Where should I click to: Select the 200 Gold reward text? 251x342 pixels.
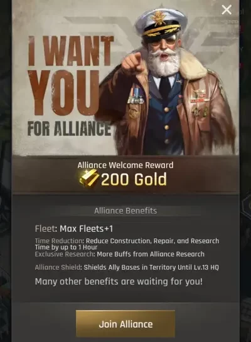134,179
